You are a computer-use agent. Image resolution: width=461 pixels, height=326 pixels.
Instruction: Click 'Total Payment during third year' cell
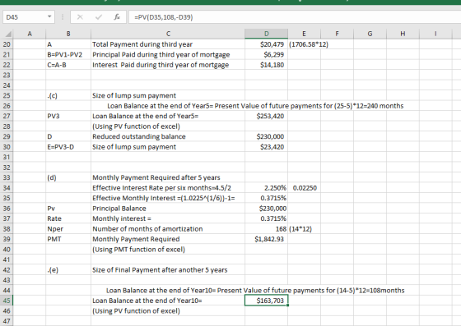pos(168,44)
